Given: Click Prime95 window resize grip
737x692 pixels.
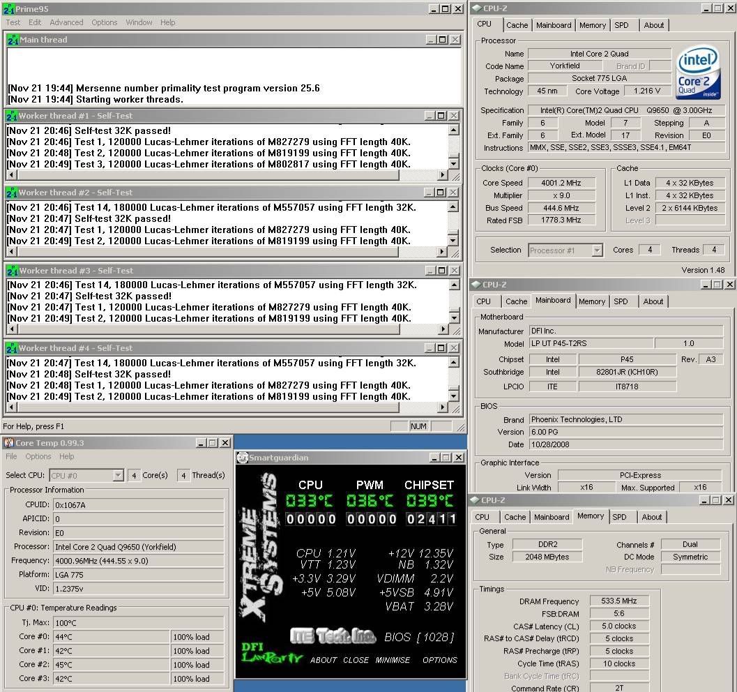Looking at the screenshot, I should (461, 428).
